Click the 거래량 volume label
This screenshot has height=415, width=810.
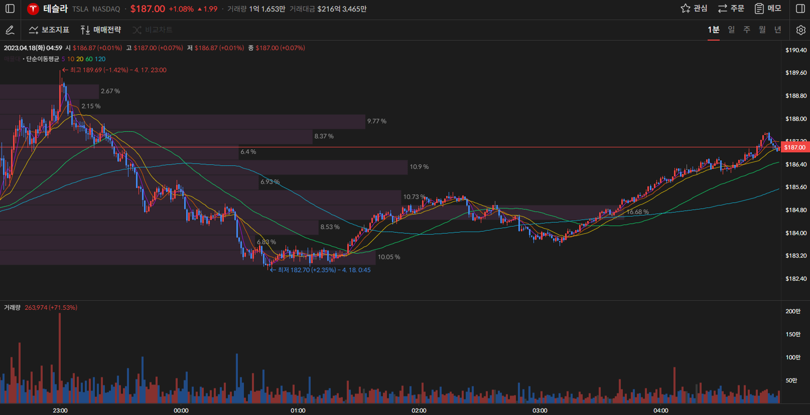tap(12, 308)
